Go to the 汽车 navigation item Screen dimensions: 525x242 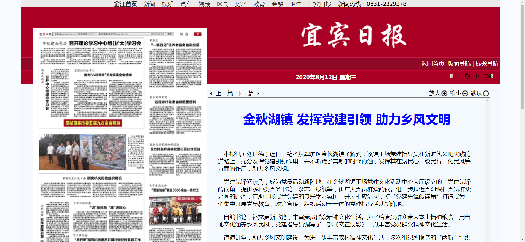(x=186, y=4)
